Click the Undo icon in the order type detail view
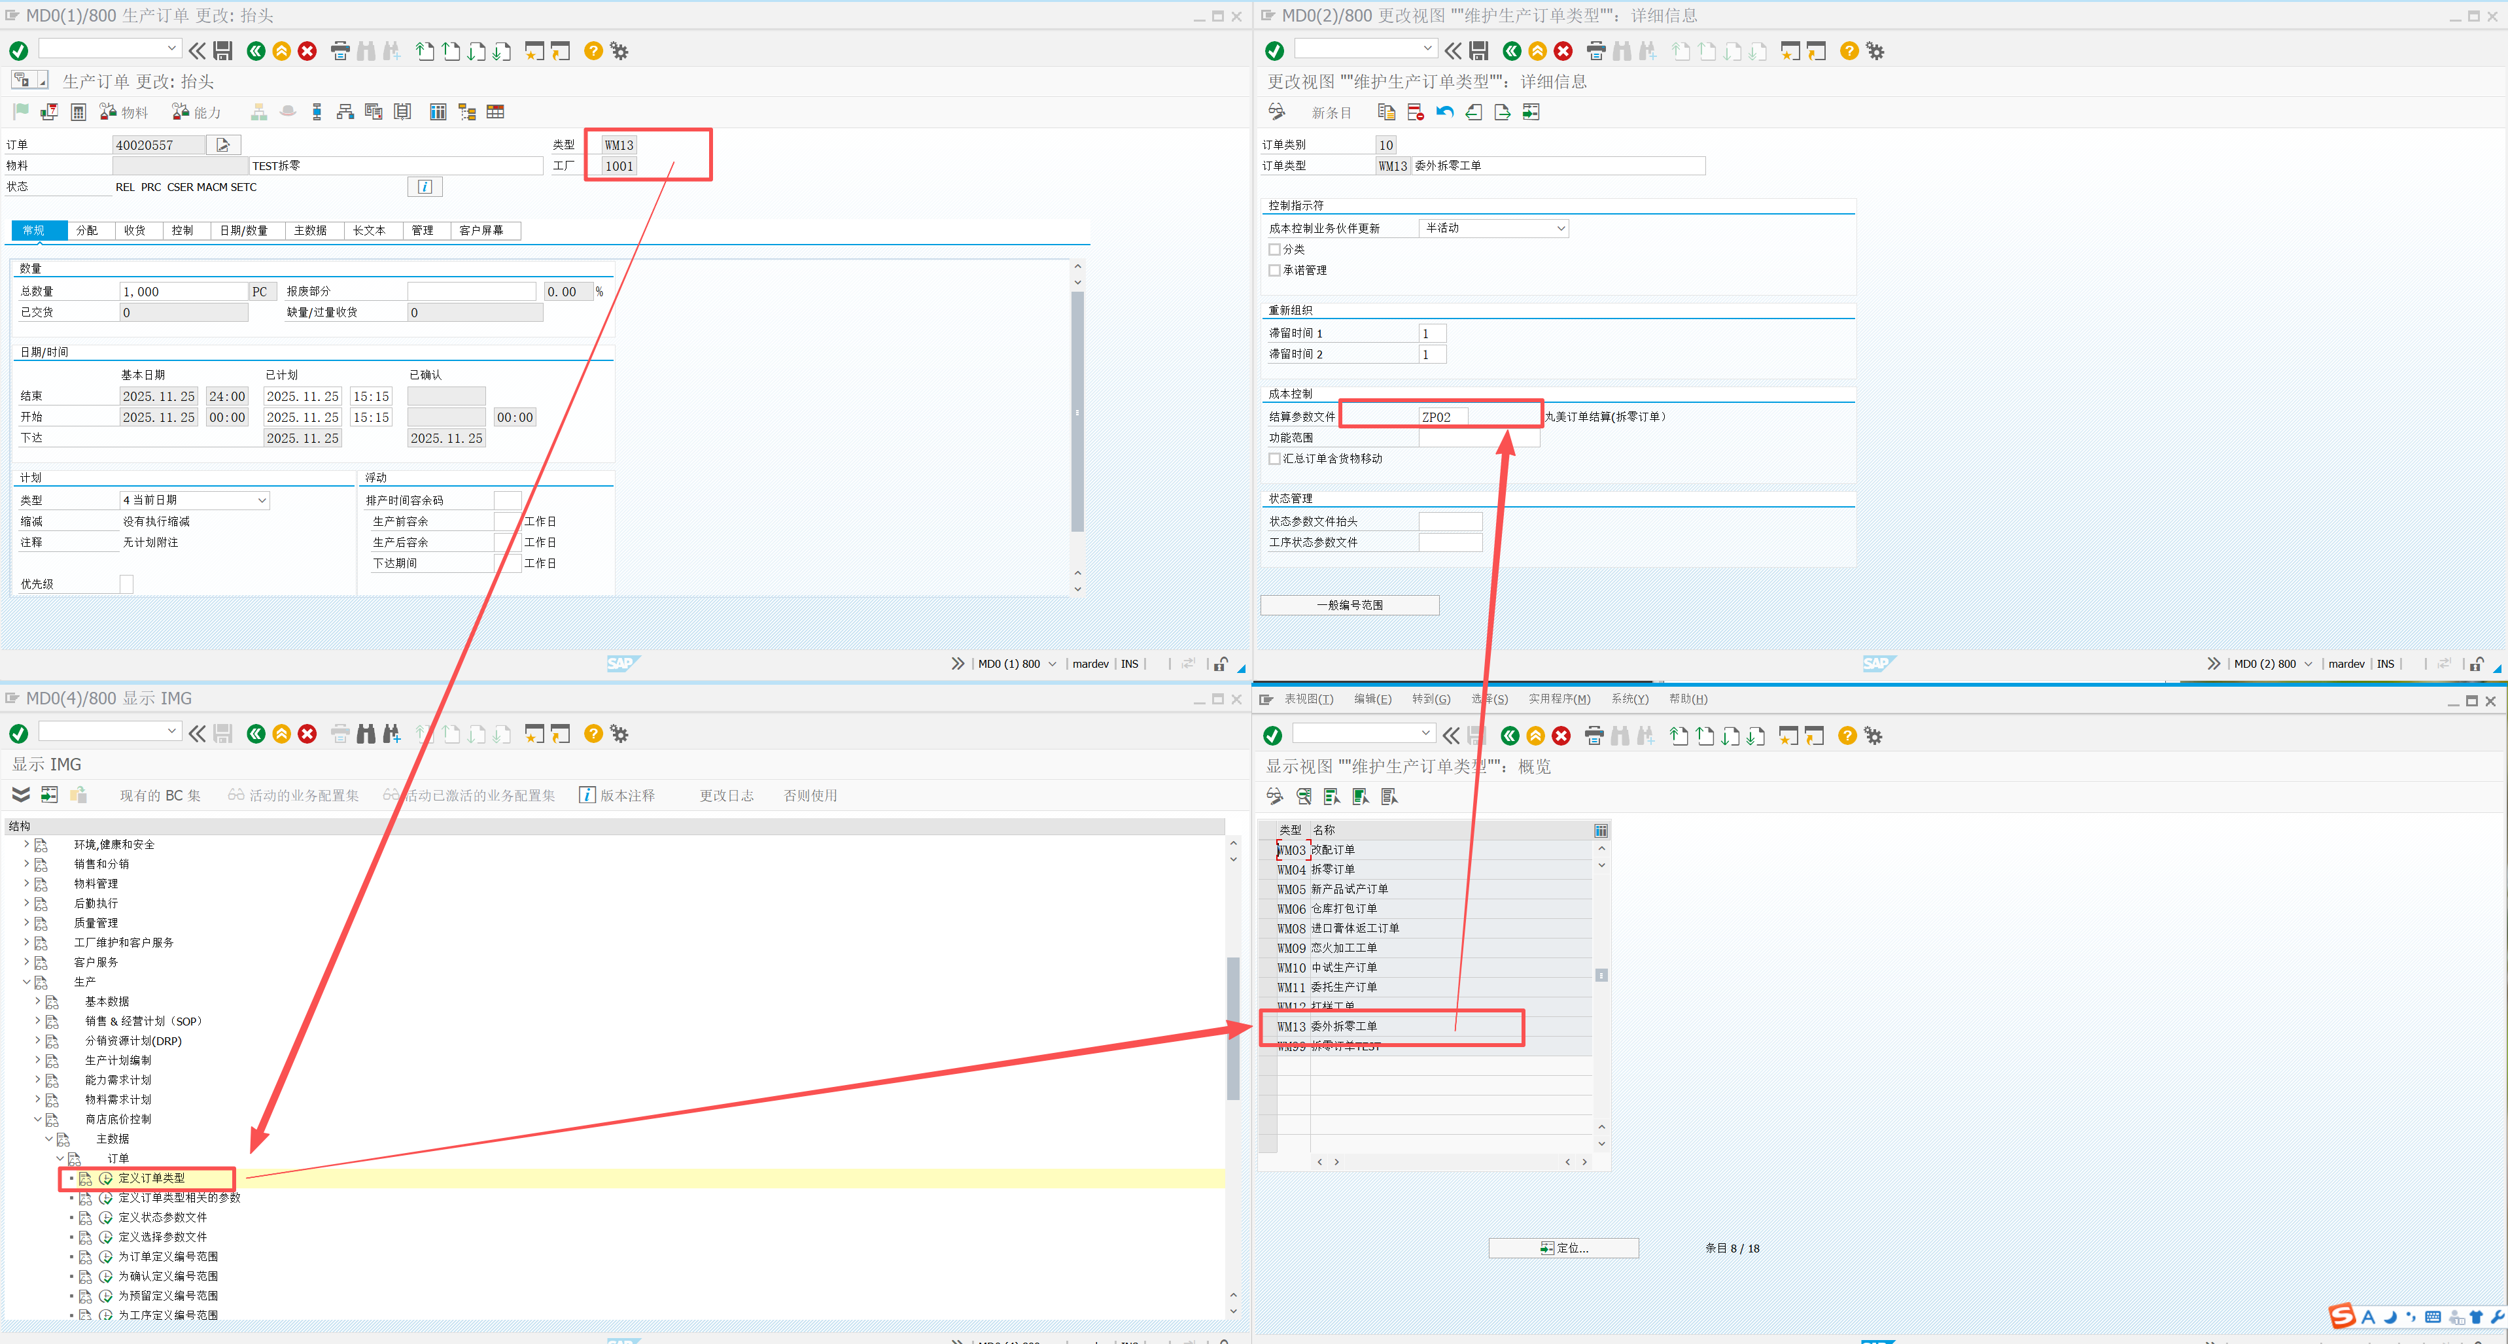 pyautogui.click(x=1444, y=112)
